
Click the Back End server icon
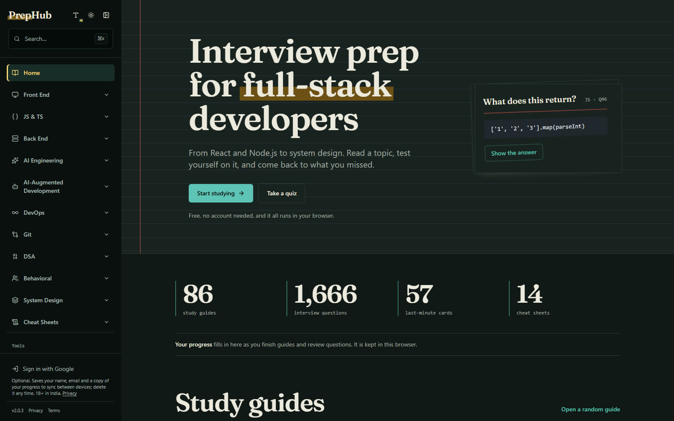15,139
